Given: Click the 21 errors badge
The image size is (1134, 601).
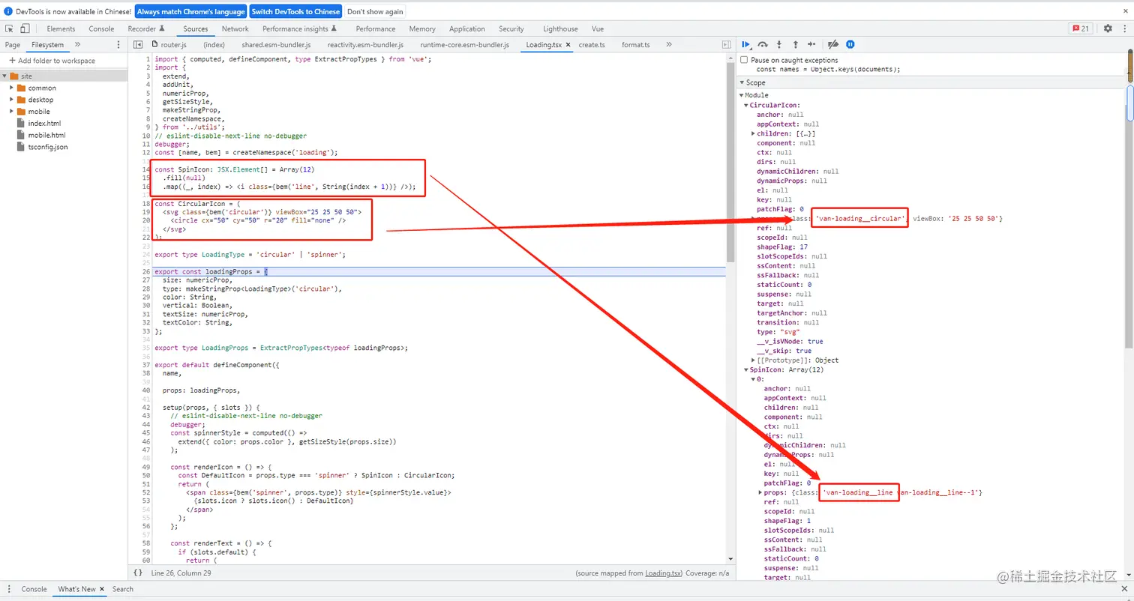Looking at the screenshot, I should 1081,28.
